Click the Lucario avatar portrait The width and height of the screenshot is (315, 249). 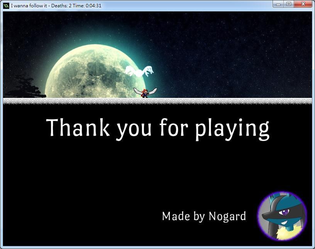[282, 216]
